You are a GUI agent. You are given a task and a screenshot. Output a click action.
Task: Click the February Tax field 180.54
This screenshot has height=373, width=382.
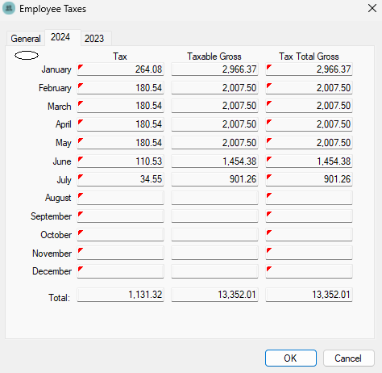tap(120, 87)
